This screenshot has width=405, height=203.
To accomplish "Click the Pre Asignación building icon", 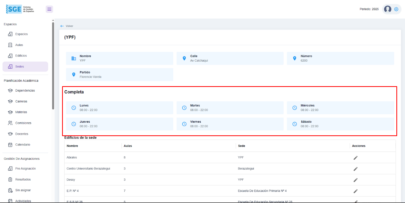I will 10,169.
